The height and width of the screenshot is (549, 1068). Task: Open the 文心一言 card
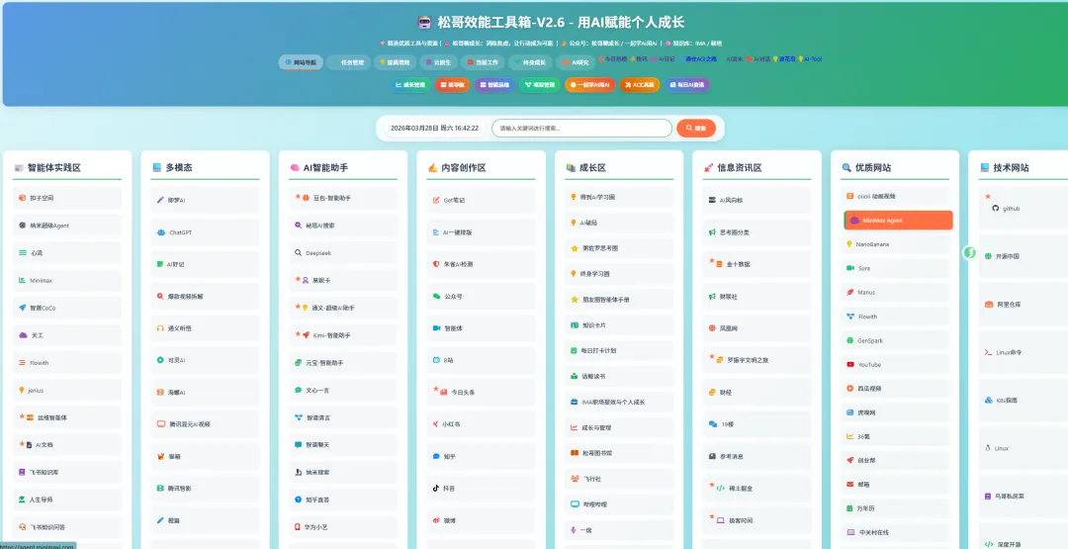(342, 391)
